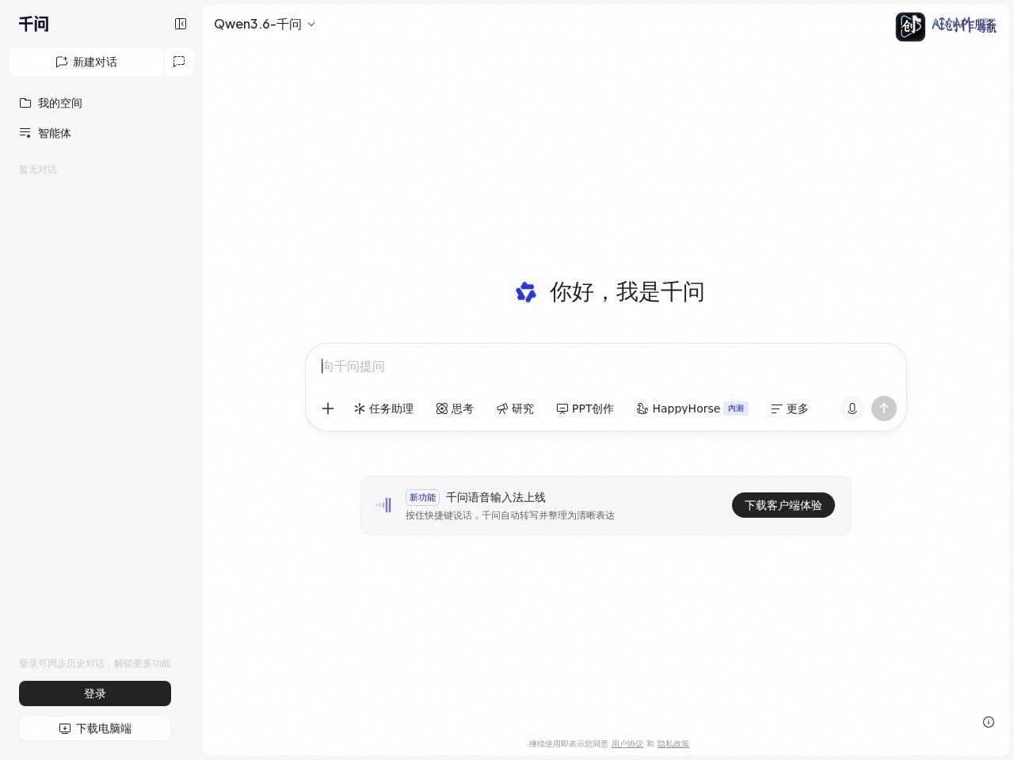Start a new chat via 新建对话
The image size is (1014, 760).
[86, 62]
